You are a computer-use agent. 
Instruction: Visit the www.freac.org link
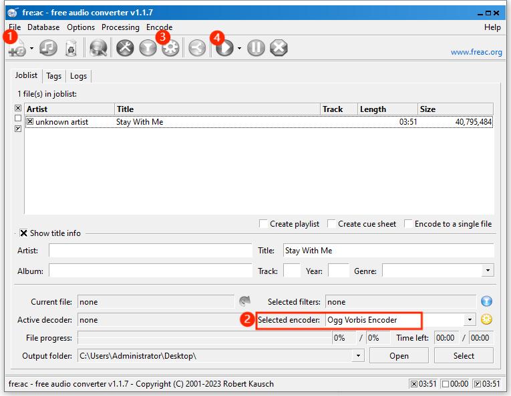(x=476, y=52)
